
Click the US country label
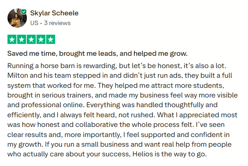coord(34,23)
